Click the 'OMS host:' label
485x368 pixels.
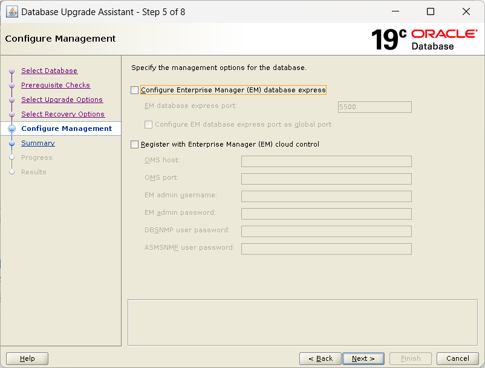162,160
